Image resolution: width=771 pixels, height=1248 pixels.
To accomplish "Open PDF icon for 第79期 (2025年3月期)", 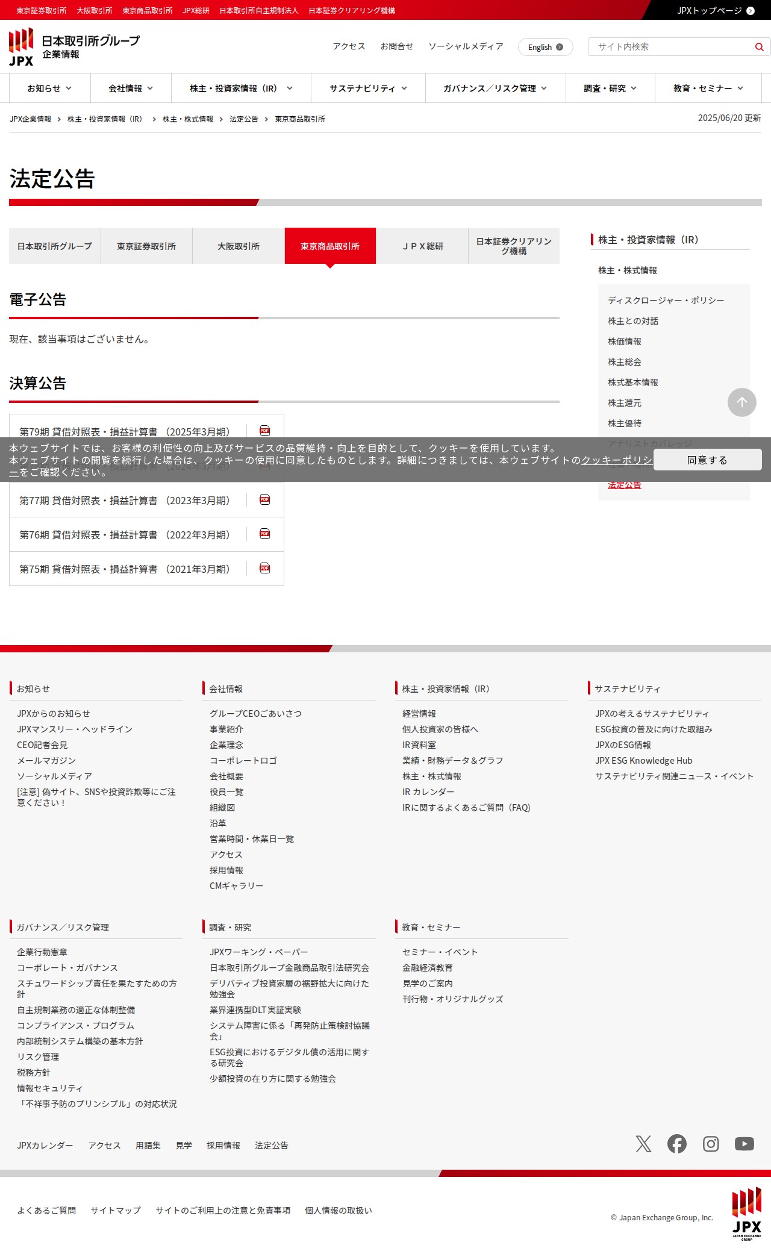I will pyautogui.click(x=264, y=431).
